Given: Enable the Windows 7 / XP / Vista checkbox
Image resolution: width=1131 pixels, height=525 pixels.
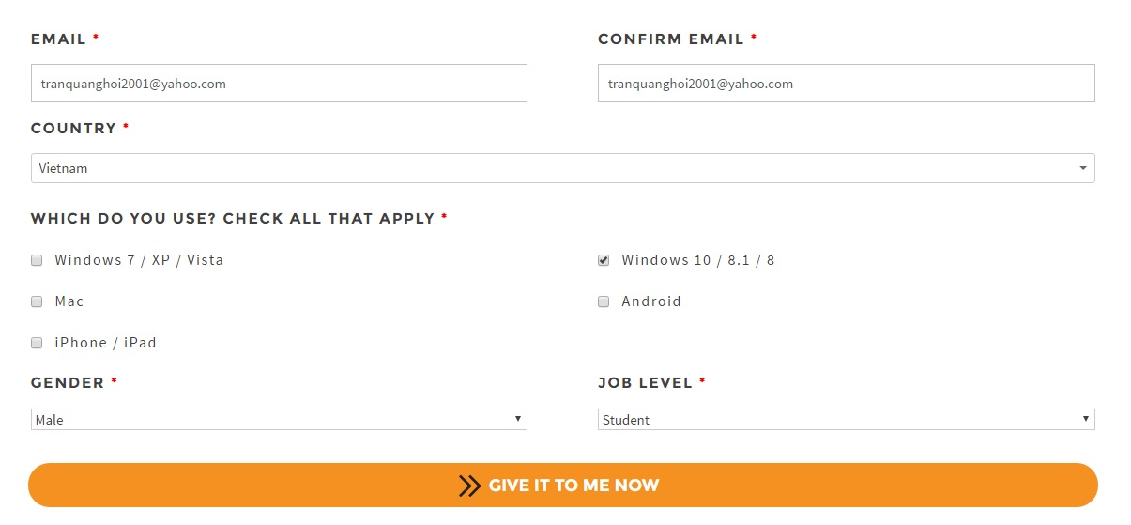Looking at the screenshot, I should [x=38, y=260].
